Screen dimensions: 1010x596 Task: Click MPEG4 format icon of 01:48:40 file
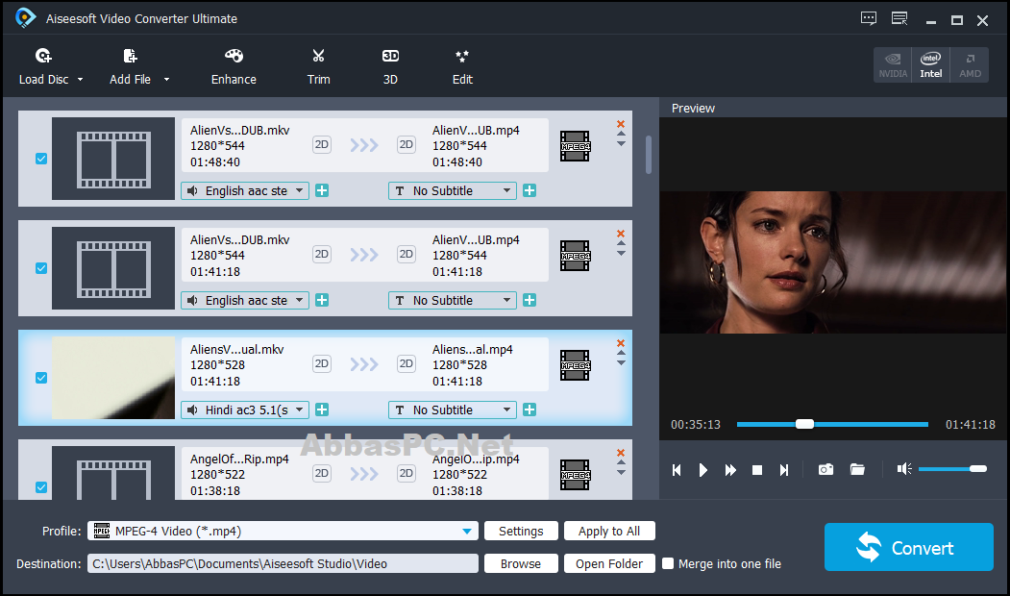click(575, 146)
